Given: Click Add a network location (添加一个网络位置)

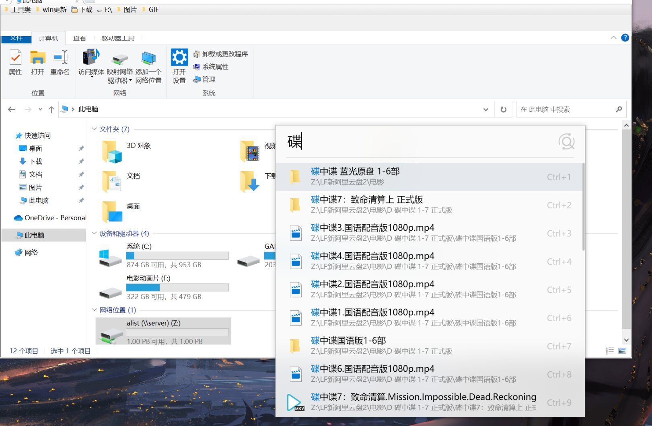Looking at the screenshot, I should pos(148,67).
